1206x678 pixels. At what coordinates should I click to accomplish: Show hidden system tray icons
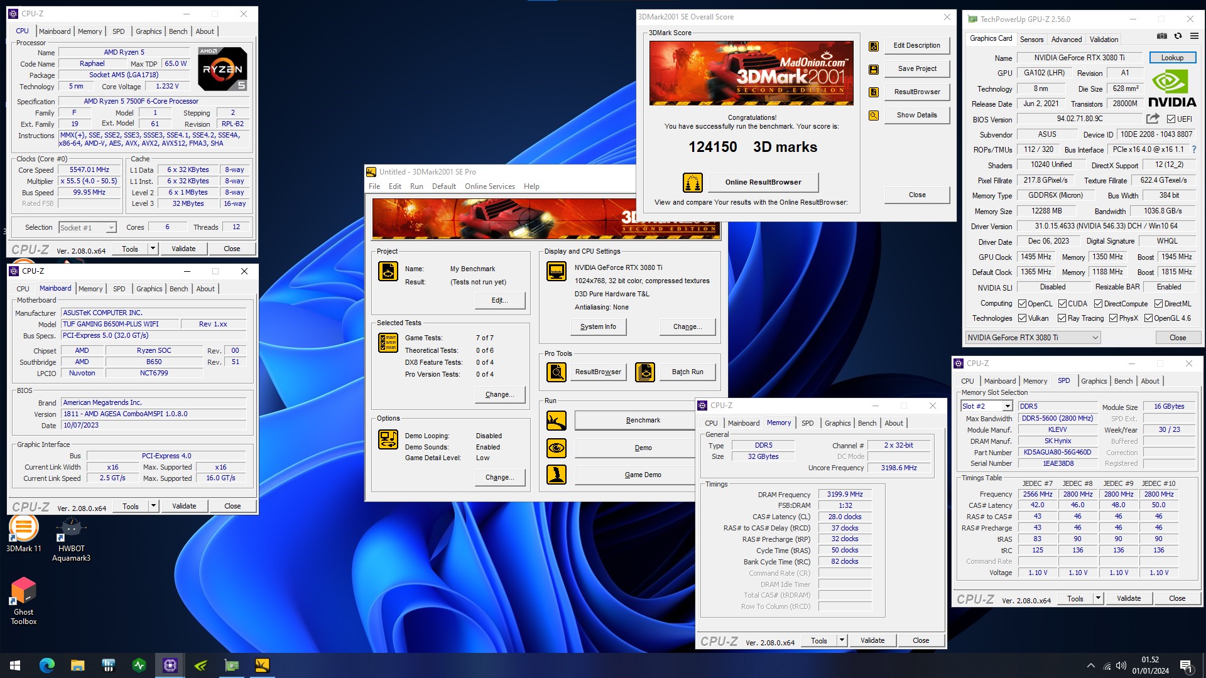click(x=1090, y=666)
